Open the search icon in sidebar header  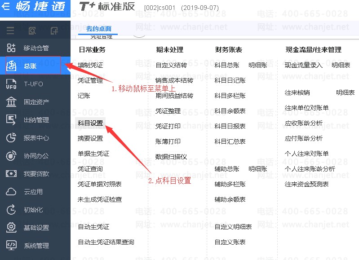pyautogui.click(x=32, y=31)
